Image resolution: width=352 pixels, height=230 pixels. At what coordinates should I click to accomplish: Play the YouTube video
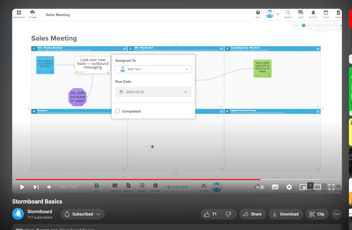tap(22, 187)
